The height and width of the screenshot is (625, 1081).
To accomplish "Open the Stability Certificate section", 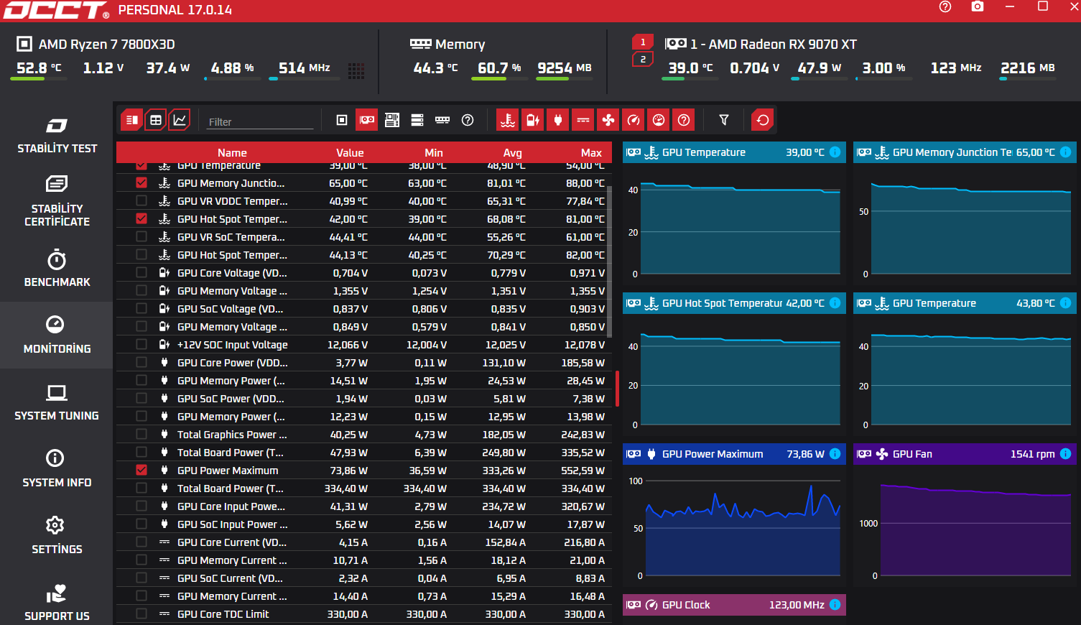I will pos(57,201).
